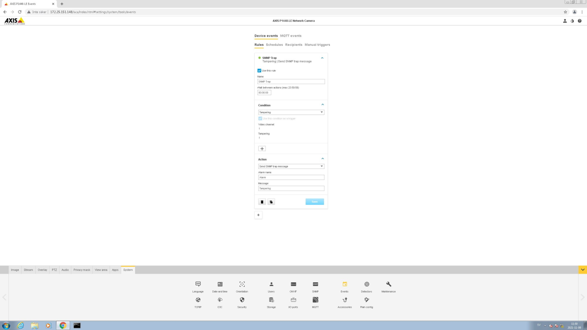Screen dimensions: 587x330
Task: Open the TCP/IP settings icon
Action: [198, 300]
